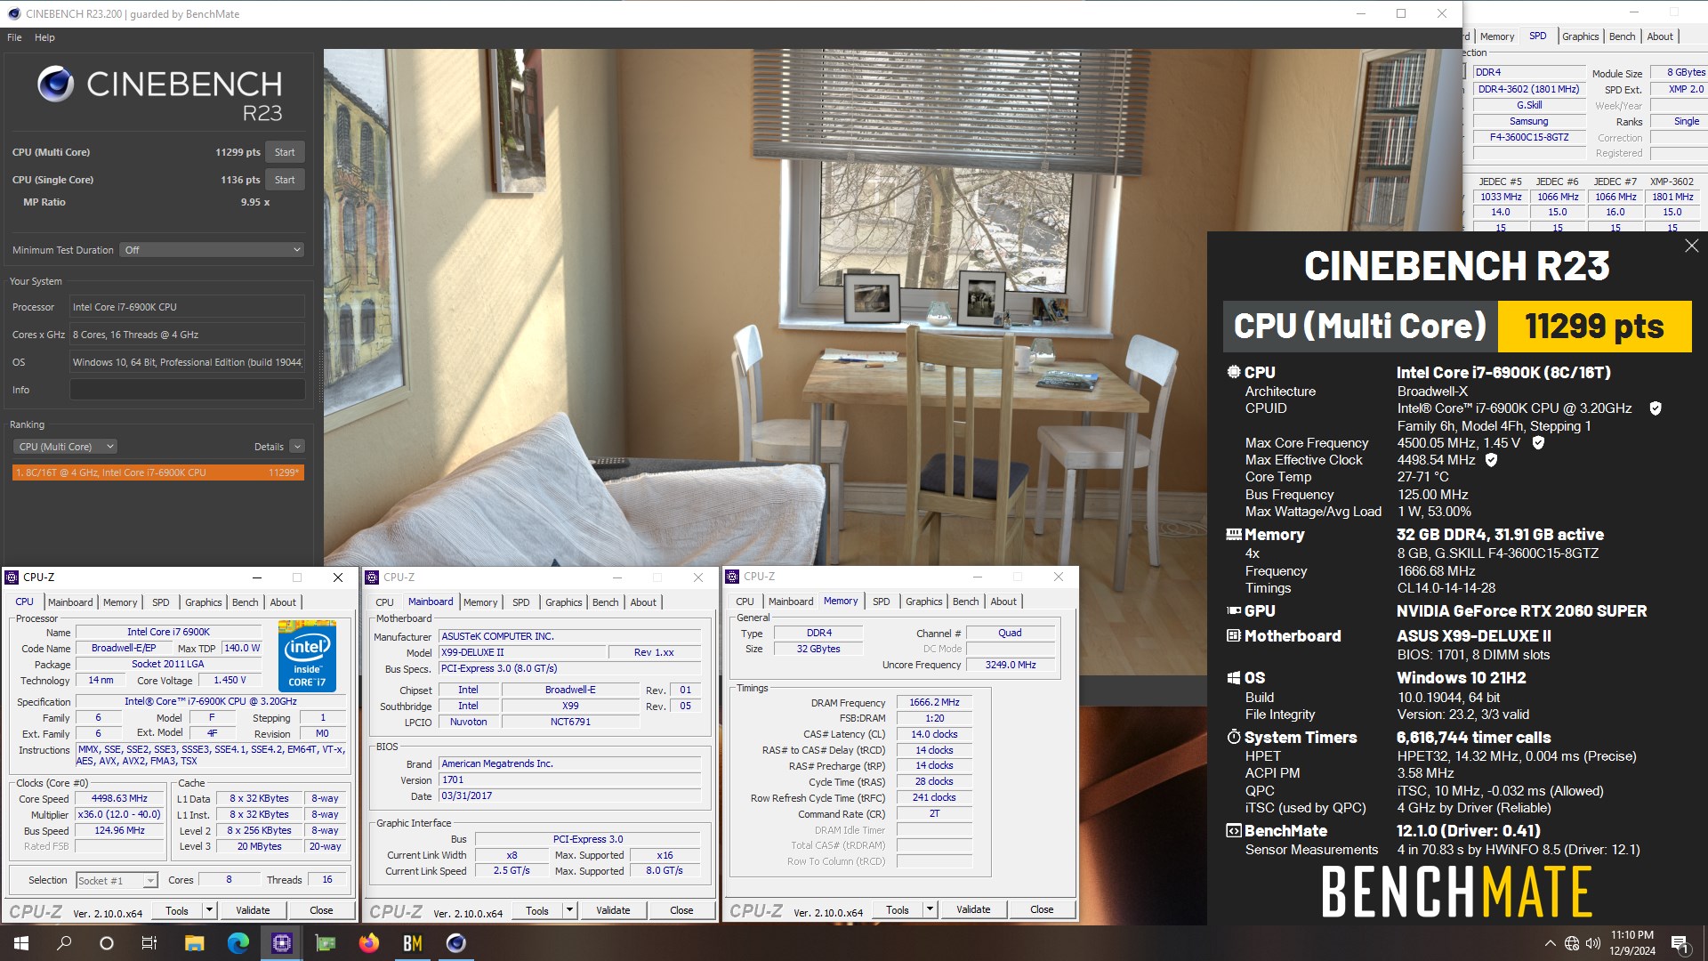Switch to CPU-Z taskbar icon

click(281, 943)
